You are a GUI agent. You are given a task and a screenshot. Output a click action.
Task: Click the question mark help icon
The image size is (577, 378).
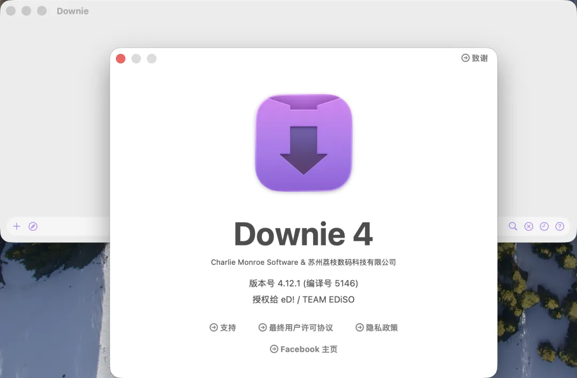pos(560,226)
